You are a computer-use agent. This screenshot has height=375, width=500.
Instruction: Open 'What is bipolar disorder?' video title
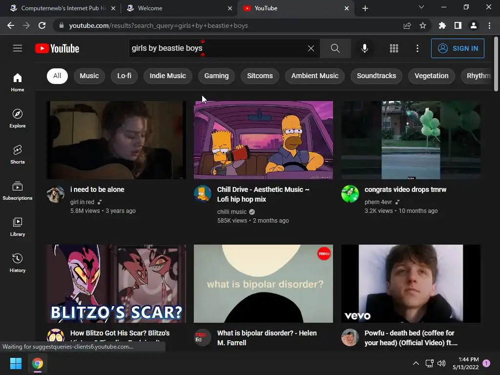pos(267,338)
